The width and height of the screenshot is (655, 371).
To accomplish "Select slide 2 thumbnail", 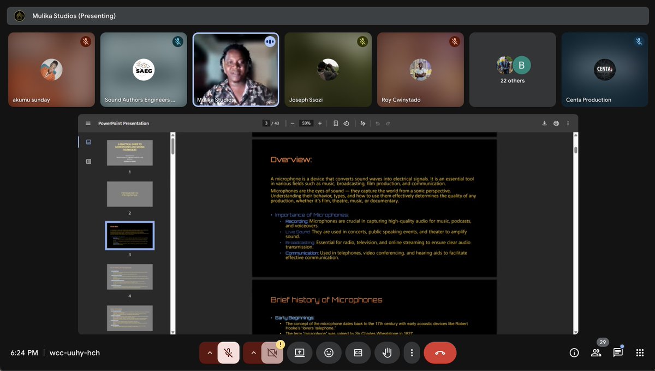I will tap(130, 194).
